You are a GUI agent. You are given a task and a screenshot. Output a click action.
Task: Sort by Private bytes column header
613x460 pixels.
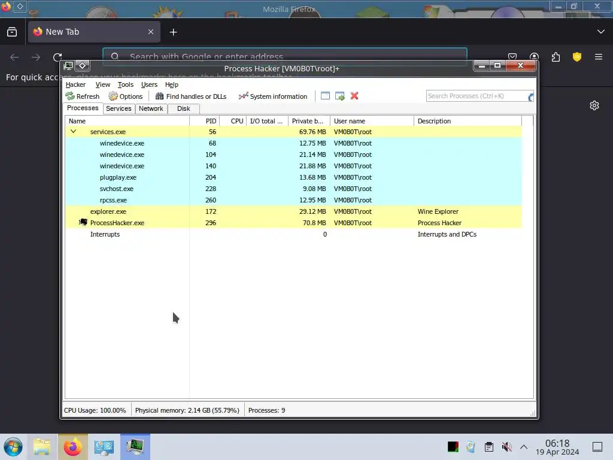click(x=309, y=121)
